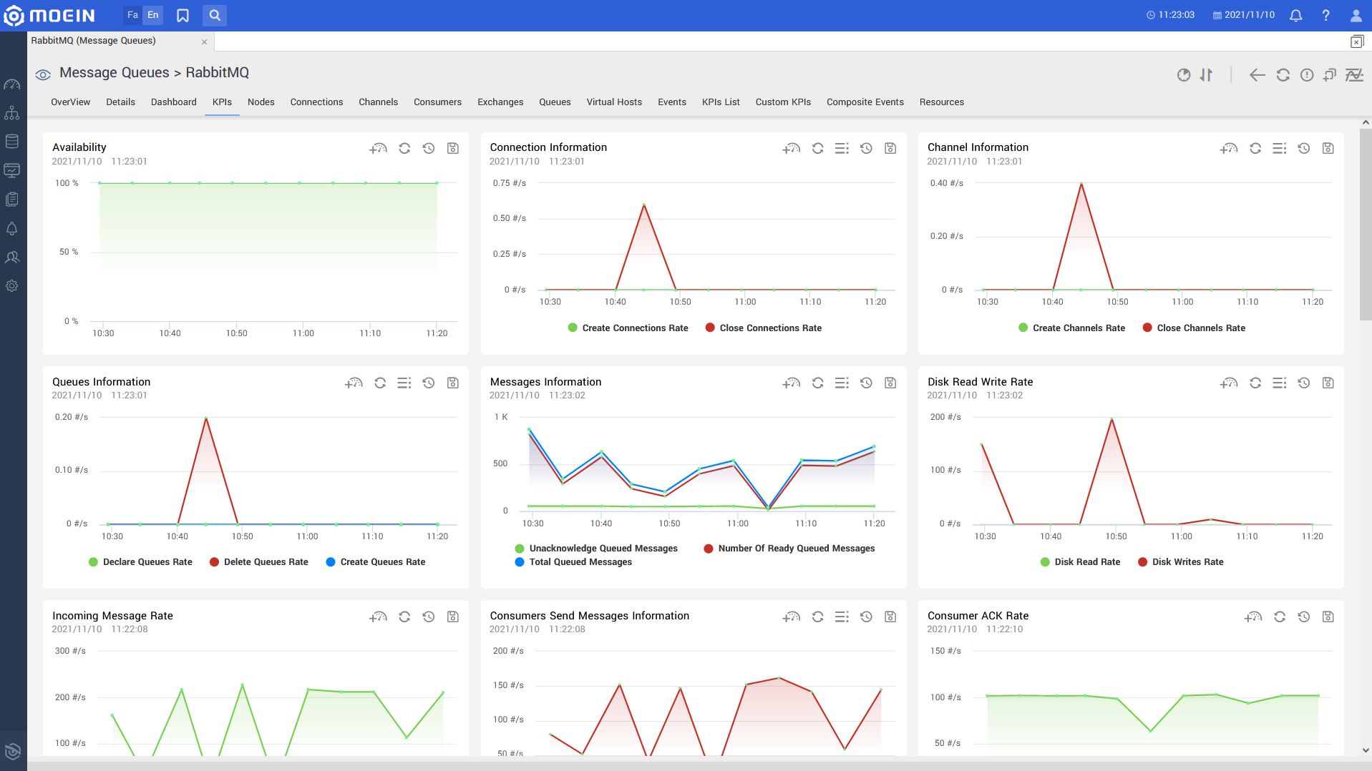Save the Consumer ACK Rate chart
The image size is (1372, 771).
click(1328, 617)
